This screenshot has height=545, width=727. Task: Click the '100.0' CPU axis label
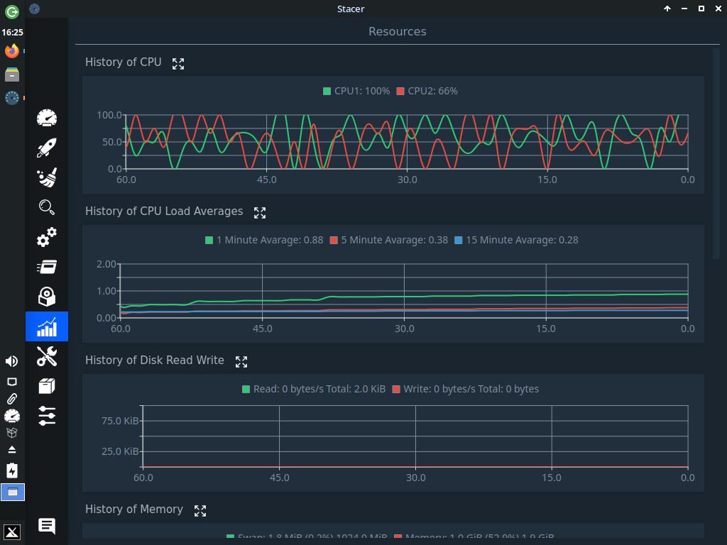coord(109,115)
